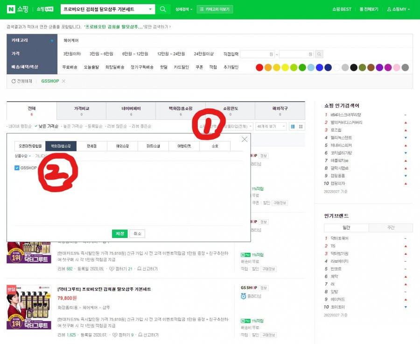Image resolution: width=420 pixels, height=344 pixels.
Task: Click the 취소 button in popup
Action: click(x=137, y=233)
